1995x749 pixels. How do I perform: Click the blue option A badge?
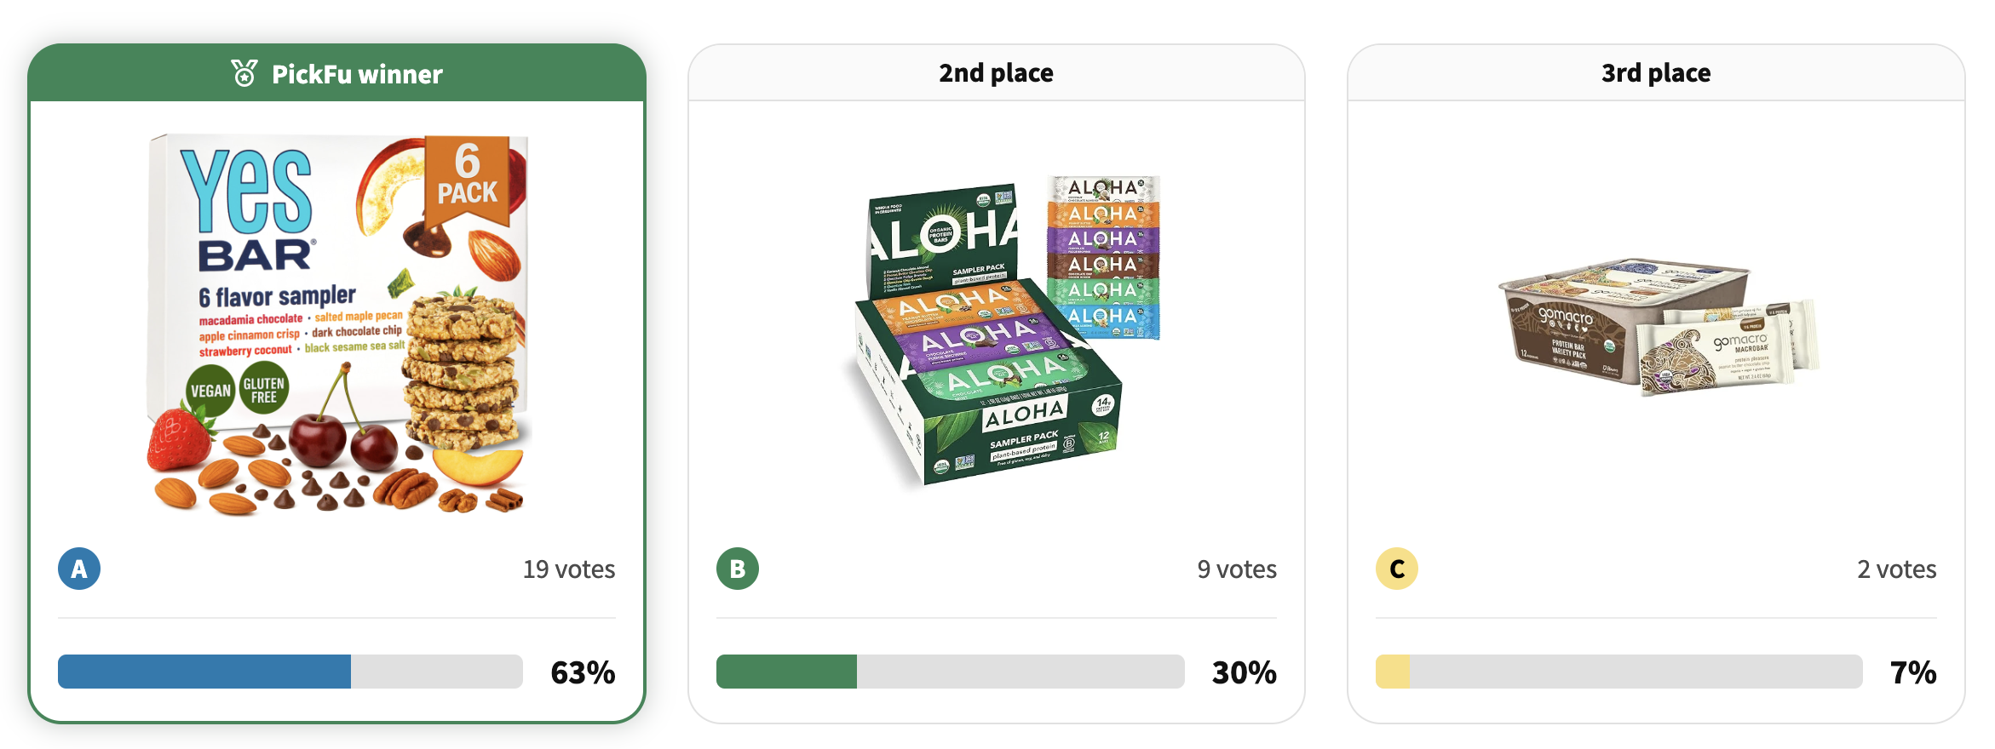pos(79,569)
